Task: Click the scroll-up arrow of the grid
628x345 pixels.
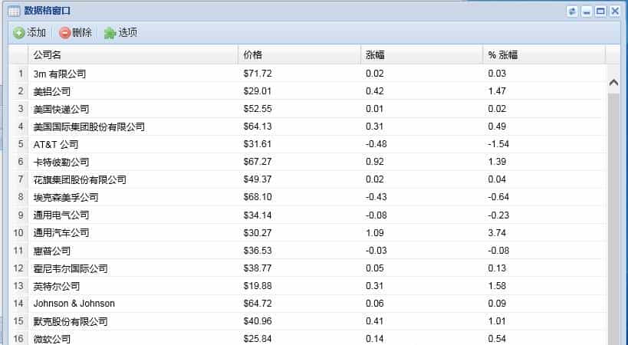Action: pos(613,82)
